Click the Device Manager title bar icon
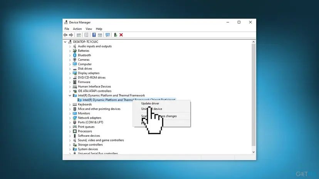This screenshot has width=319, height=179. [x=66, y=22]
